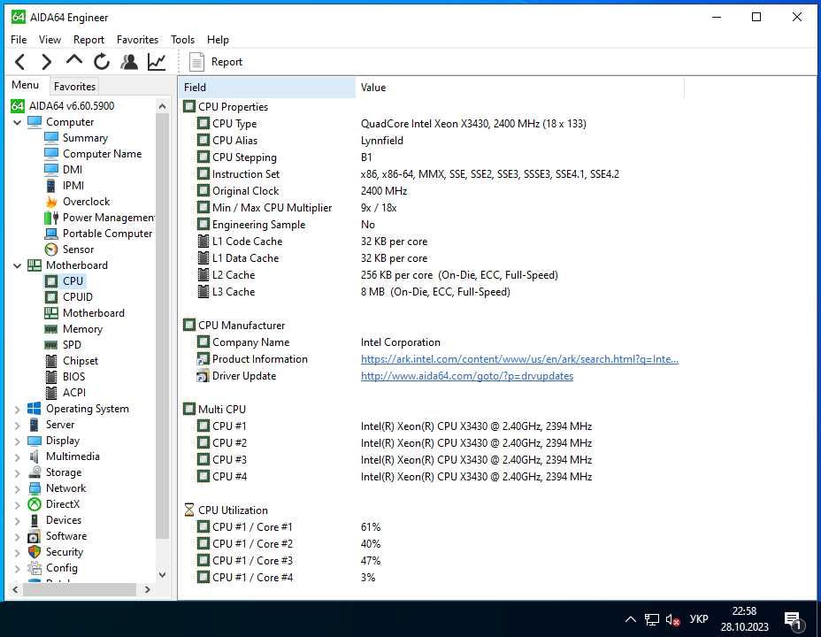The height and width of the screenshot is (637, 821).
Task: Open the Summary page icon
Action: point(51,138)
